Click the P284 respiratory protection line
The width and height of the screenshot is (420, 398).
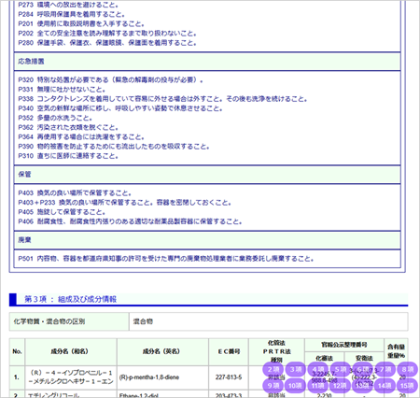tap(72, 14)
